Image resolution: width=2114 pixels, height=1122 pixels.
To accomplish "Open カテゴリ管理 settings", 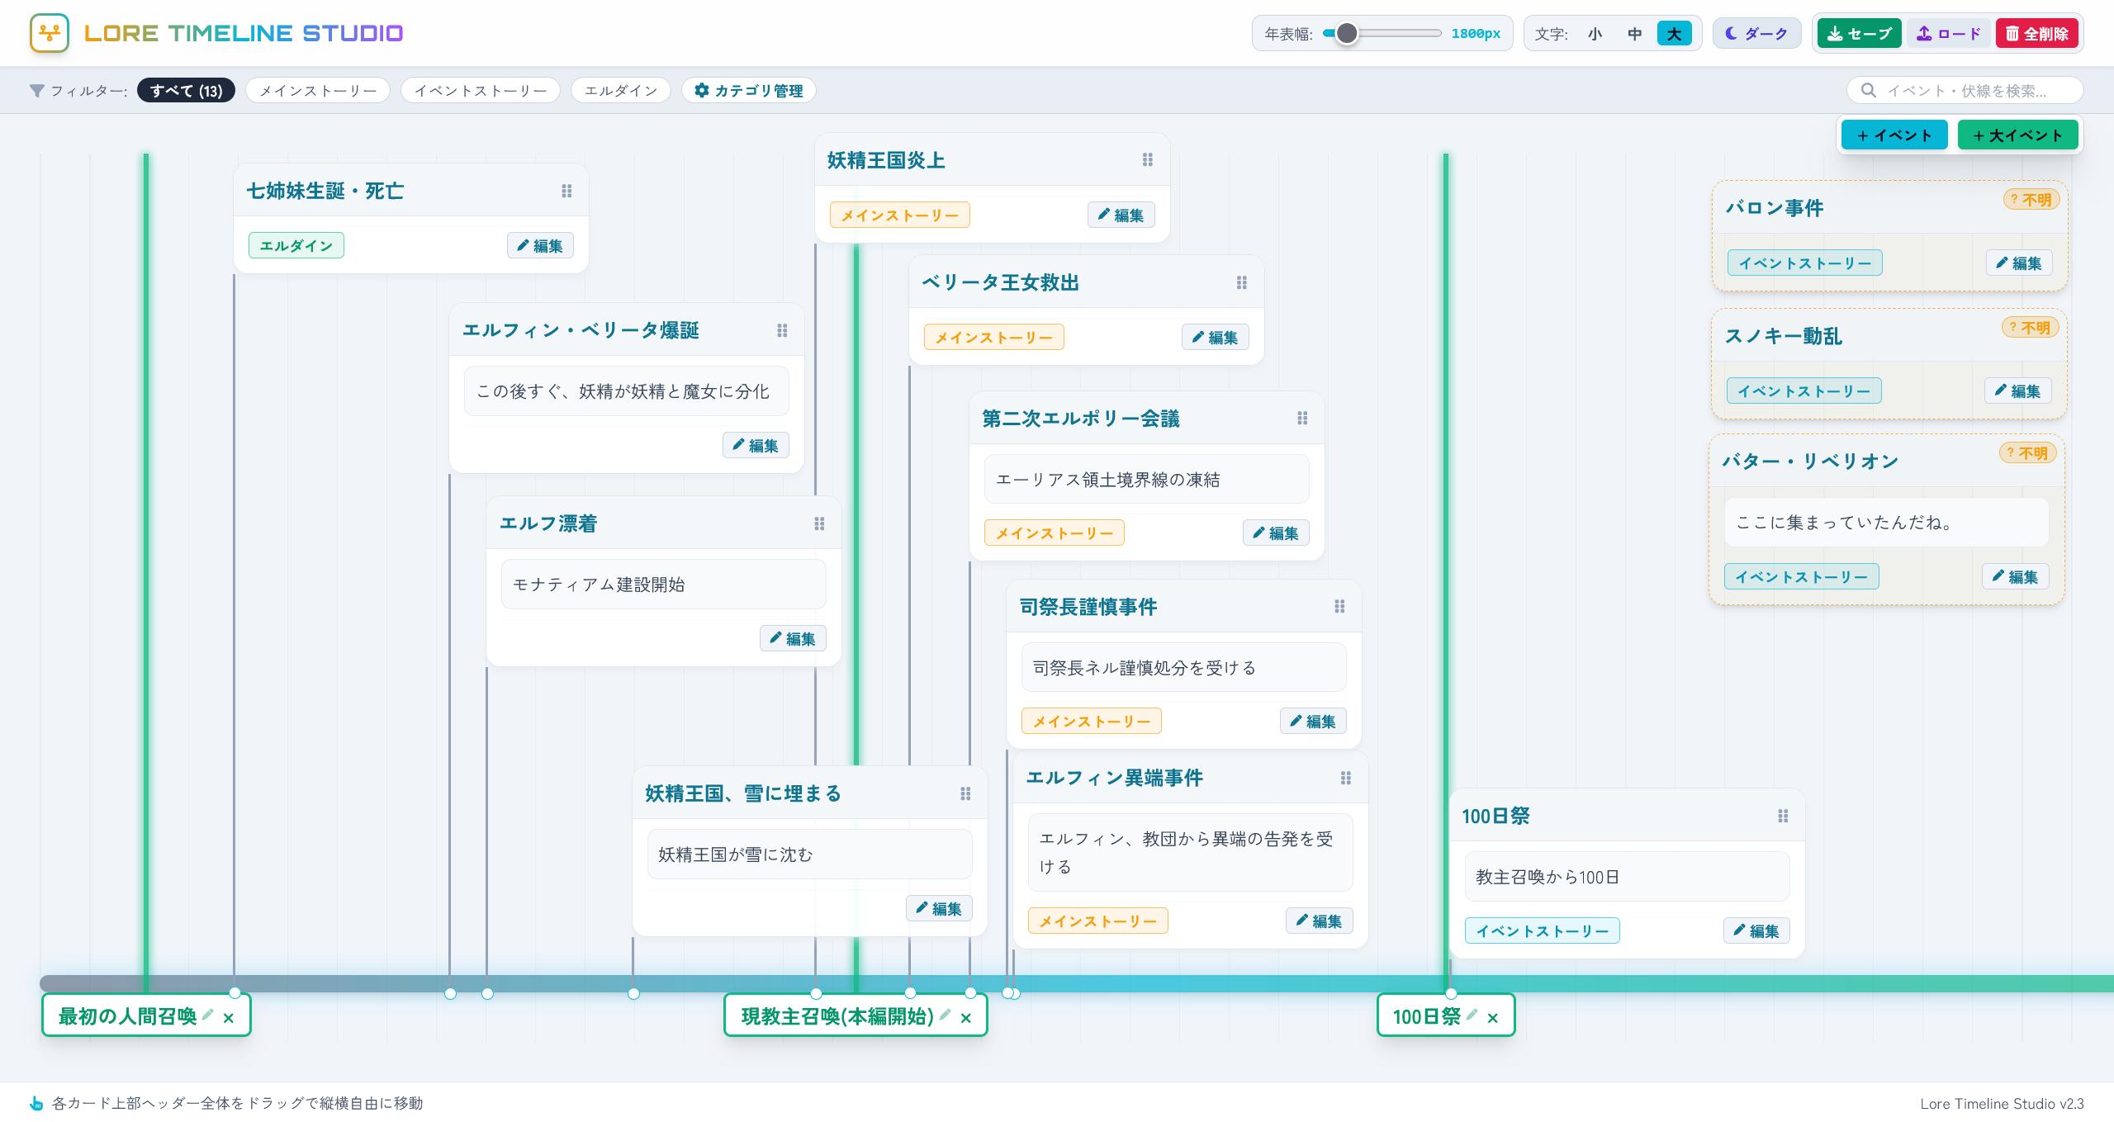I will (748, 90).
